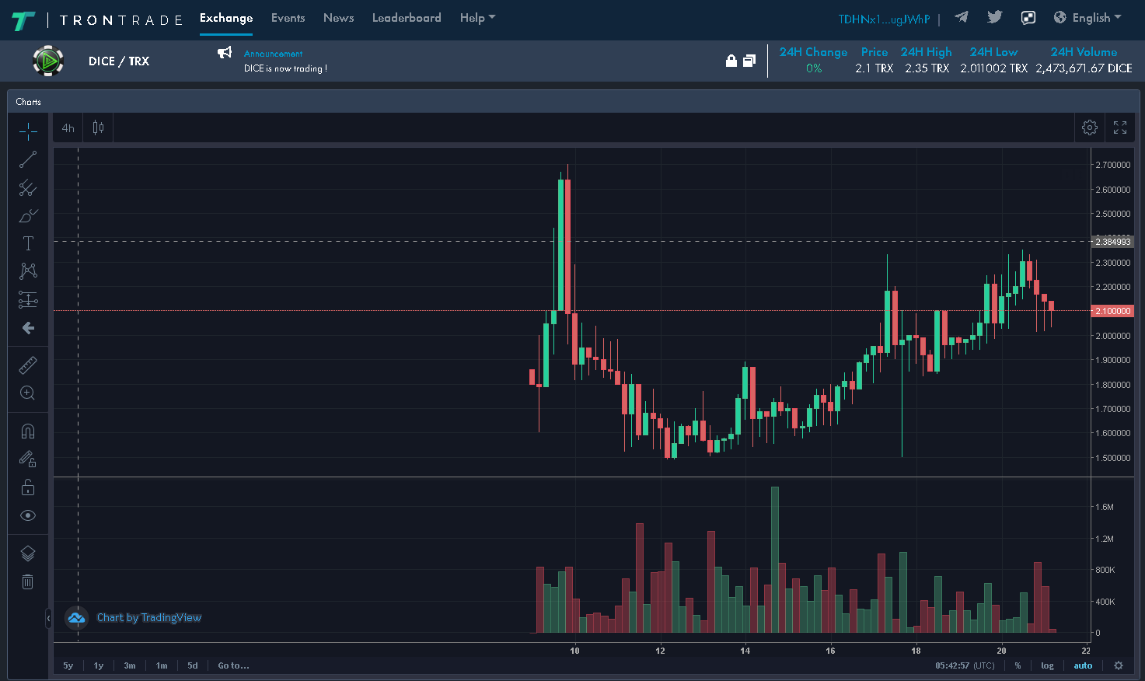The height and width of the screenshot is (681, 1145).
Task: Toggle percentage scale button
Action: 1018,665
